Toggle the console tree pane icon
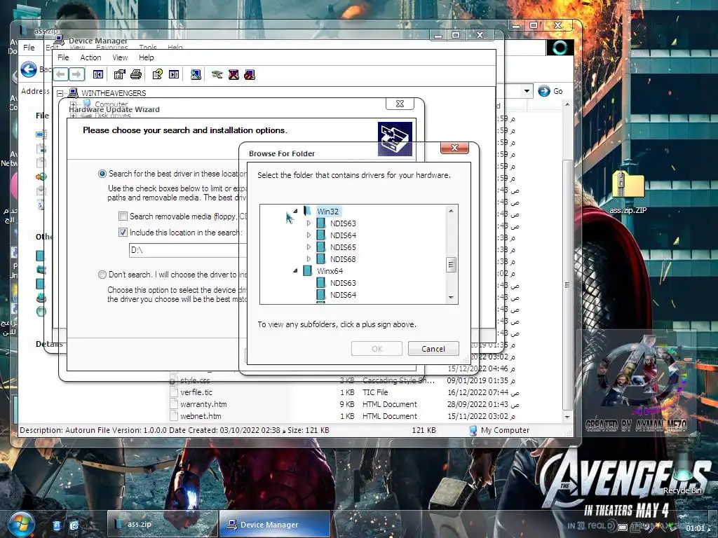Screen dimensions: 718x538 (x=98, y=74)
